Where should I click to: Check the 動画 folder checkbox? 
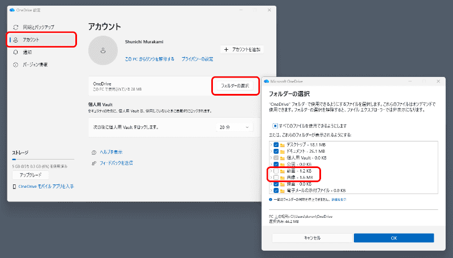(276, 171)
